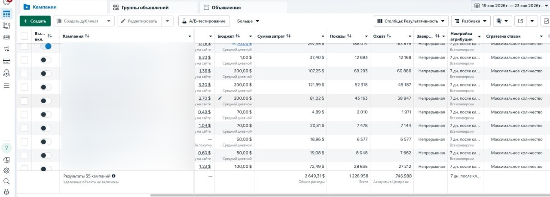The height and width of the screenshot is (197, 550).
Task: Click the pencil icon beside 200,00 $ budget
Action: click(220, 98)
